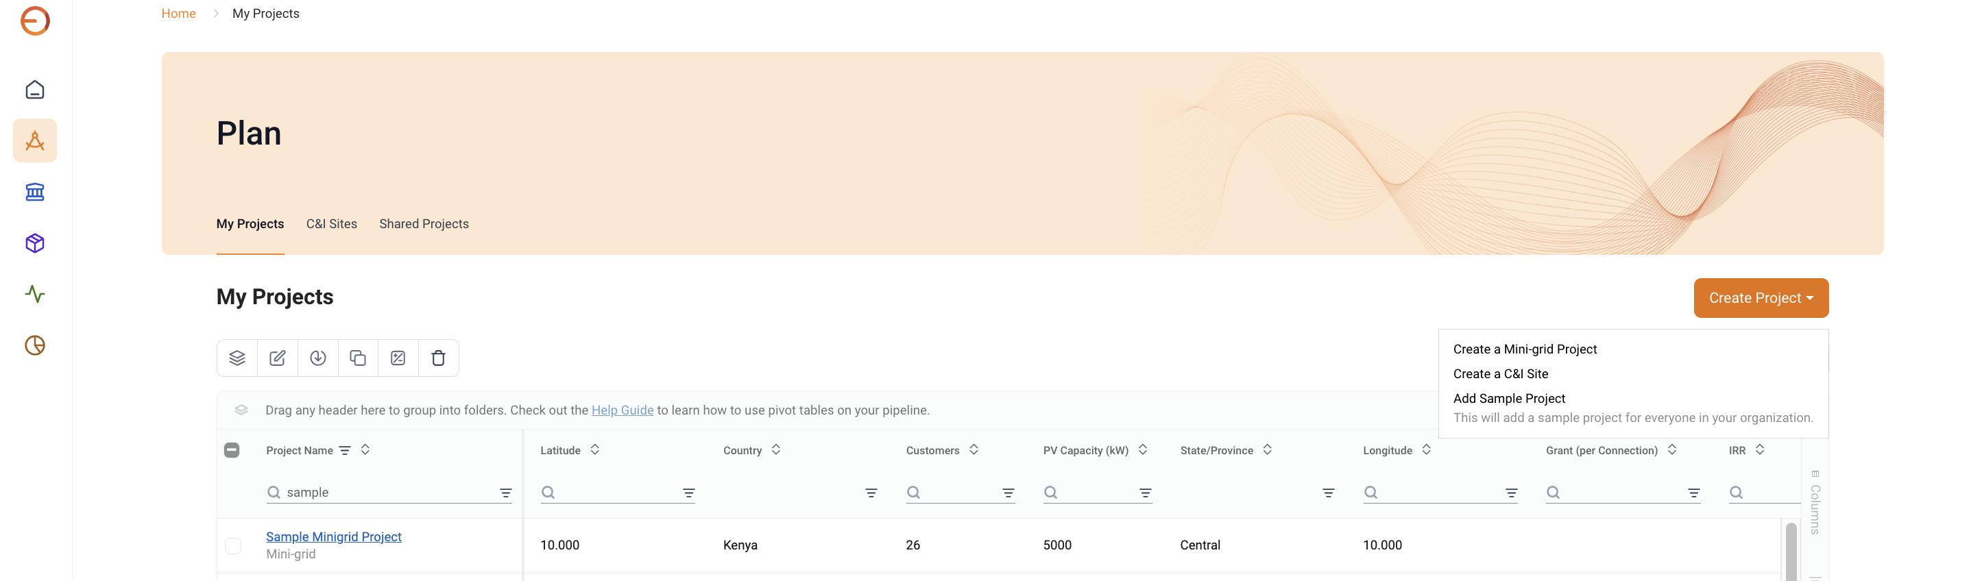Open the Columns side panel
This screenshot has height=581, width=1969.
click(1815, 502)
